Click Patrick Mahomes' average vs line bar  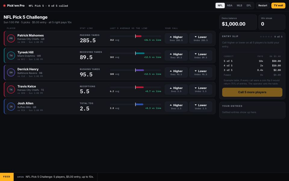click(x=135, y=36)
